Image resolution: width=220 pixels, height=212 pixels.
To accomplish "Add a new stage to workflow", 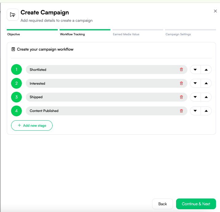I will pos(32,125).
